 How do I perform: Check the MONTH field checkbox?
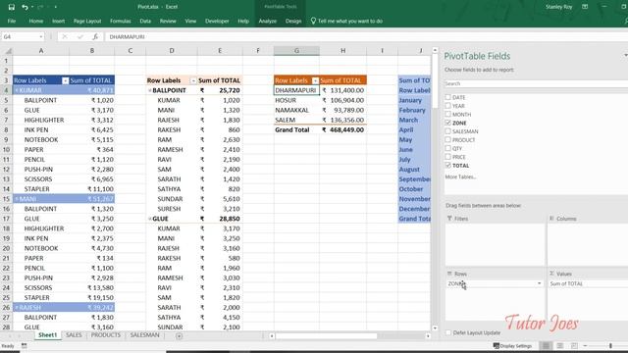tap(447, 114)
